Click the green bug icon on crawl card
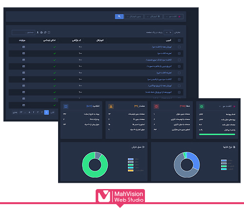This screenshot has height=209, width=244. (x=202, y=106)
